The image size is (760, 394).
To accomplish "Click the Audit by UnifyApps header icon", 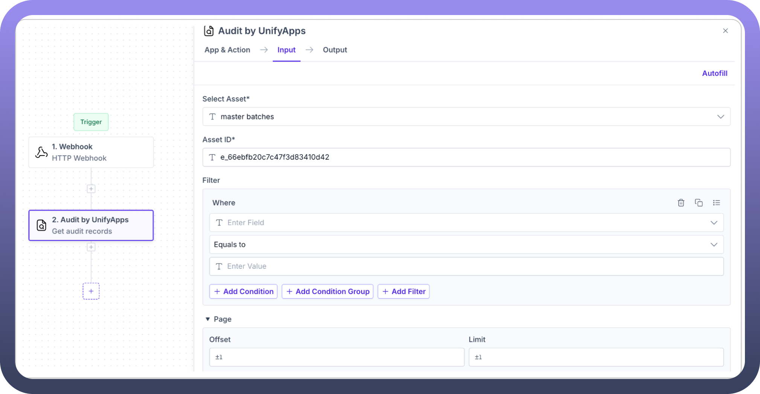I will pos(209,31).
